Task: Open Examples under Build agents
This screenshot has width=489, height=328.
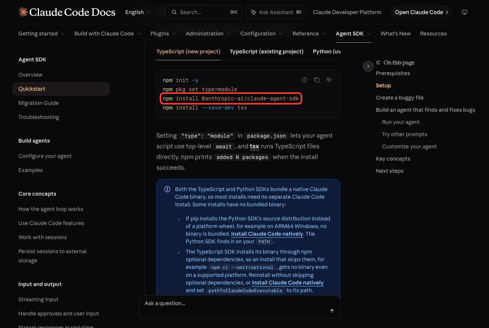Action: coord(31,170)
